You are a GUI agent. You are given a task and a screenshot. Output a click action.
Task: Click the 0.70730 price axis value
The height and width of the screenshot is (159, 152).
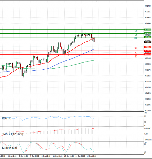[x=148, y=111]
